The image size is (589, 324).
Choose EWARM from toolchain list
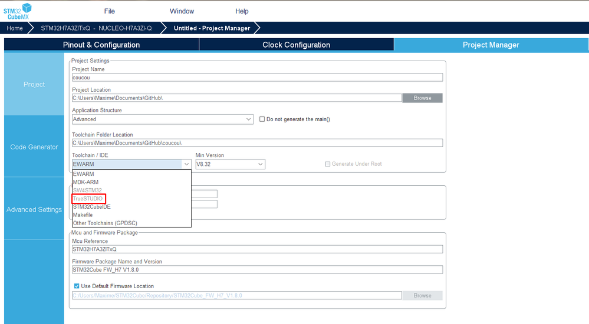[132, 174]
